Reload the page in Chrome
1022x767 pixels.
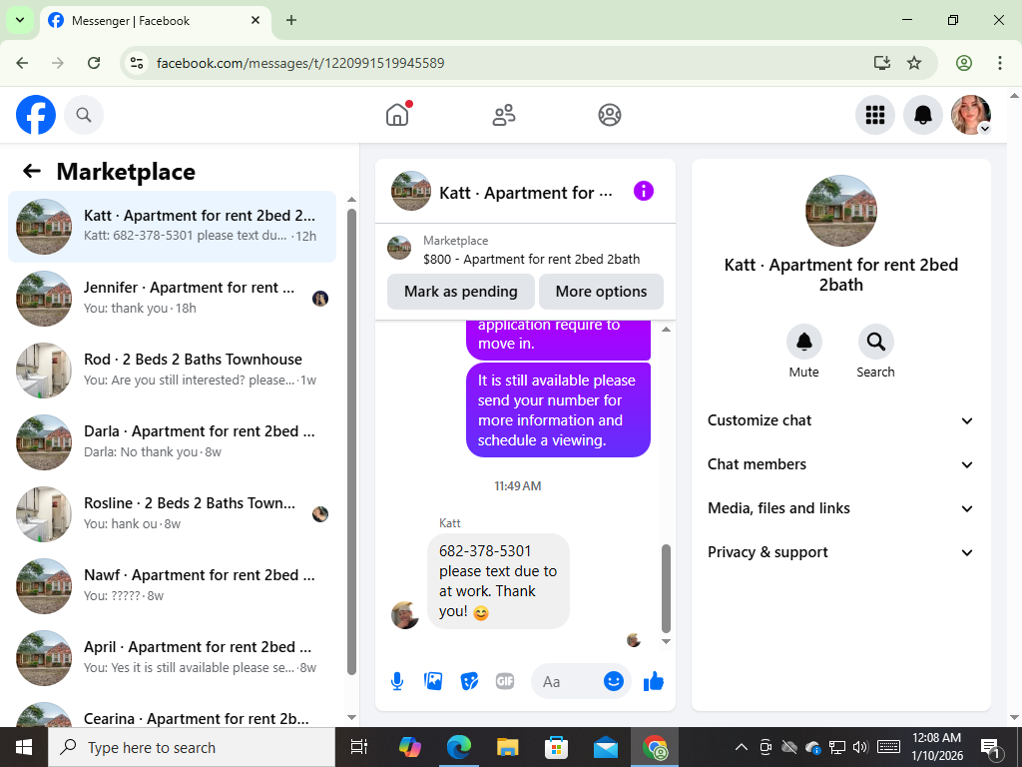click(94, 63)
